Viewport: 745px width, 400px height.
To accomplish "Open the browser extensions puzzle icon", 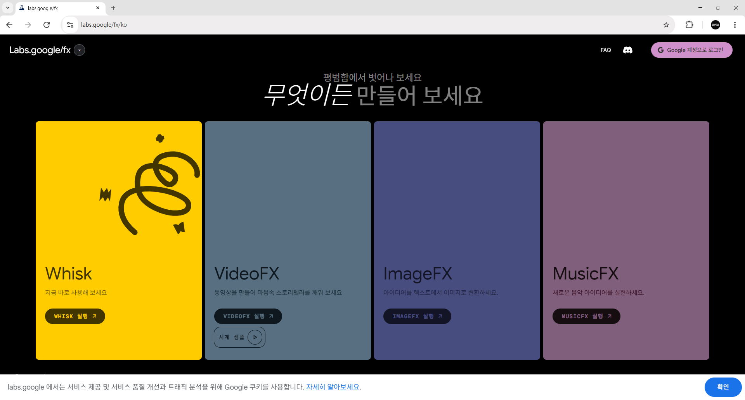I will pyautogui.click(x=689, y=25).
